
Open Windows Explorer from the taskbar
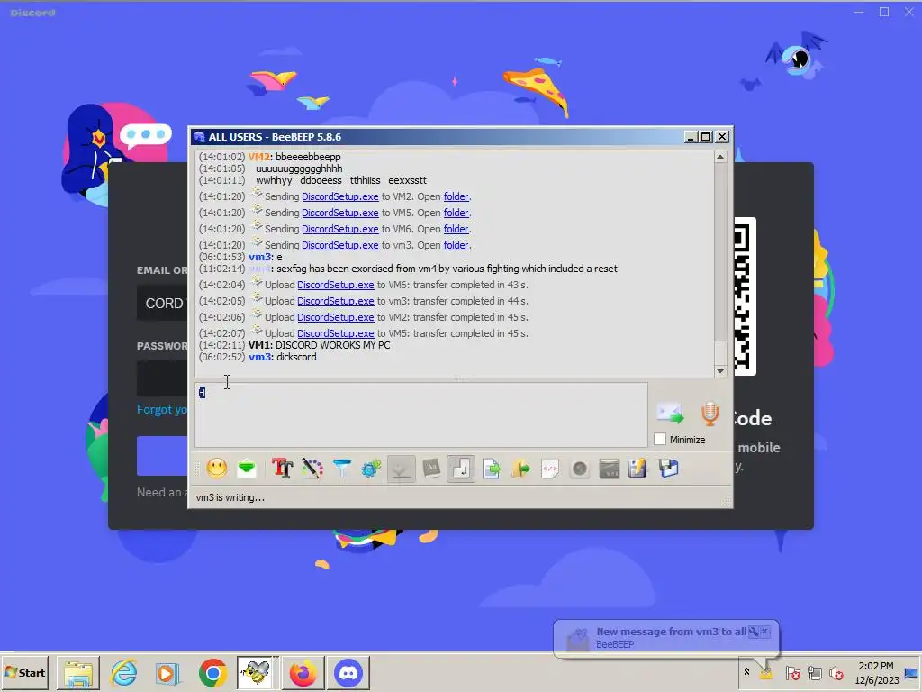78,672
